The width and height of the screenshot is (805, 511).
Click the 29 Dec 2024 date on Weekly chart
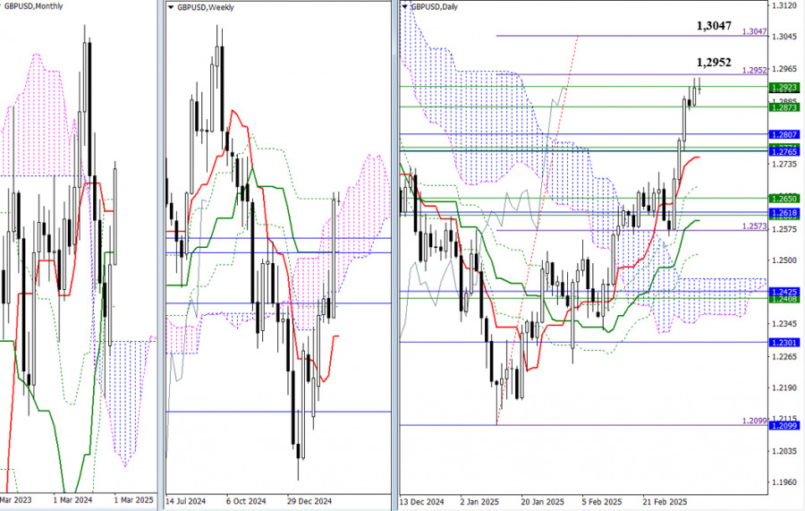tap(309, 501)
